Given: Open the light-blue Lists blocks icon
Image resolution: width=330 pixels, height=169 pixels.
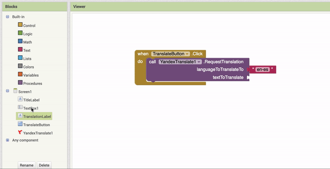Looking at the screenshot, I should coord(20,58).
